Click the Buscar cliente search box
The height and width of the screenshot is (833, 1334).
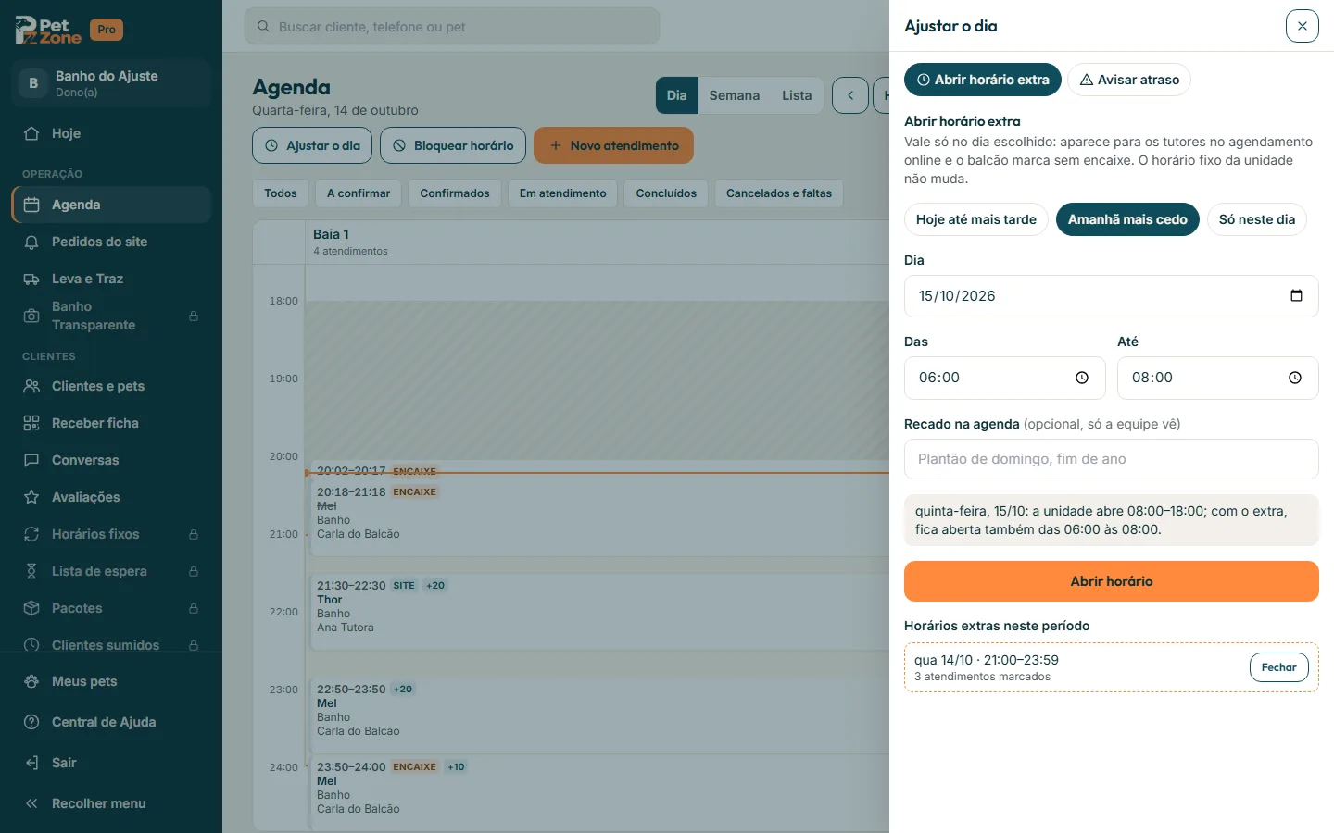click(x=452, y=27)
